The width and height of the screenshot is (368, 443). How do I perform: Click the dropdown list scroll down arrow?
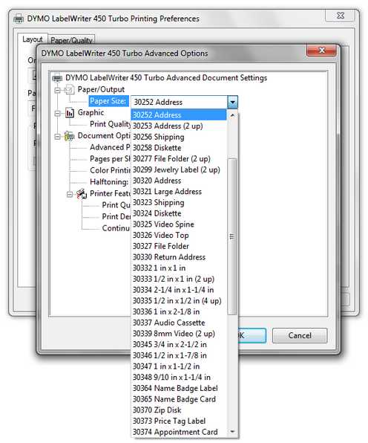click(x=232, y=431)
